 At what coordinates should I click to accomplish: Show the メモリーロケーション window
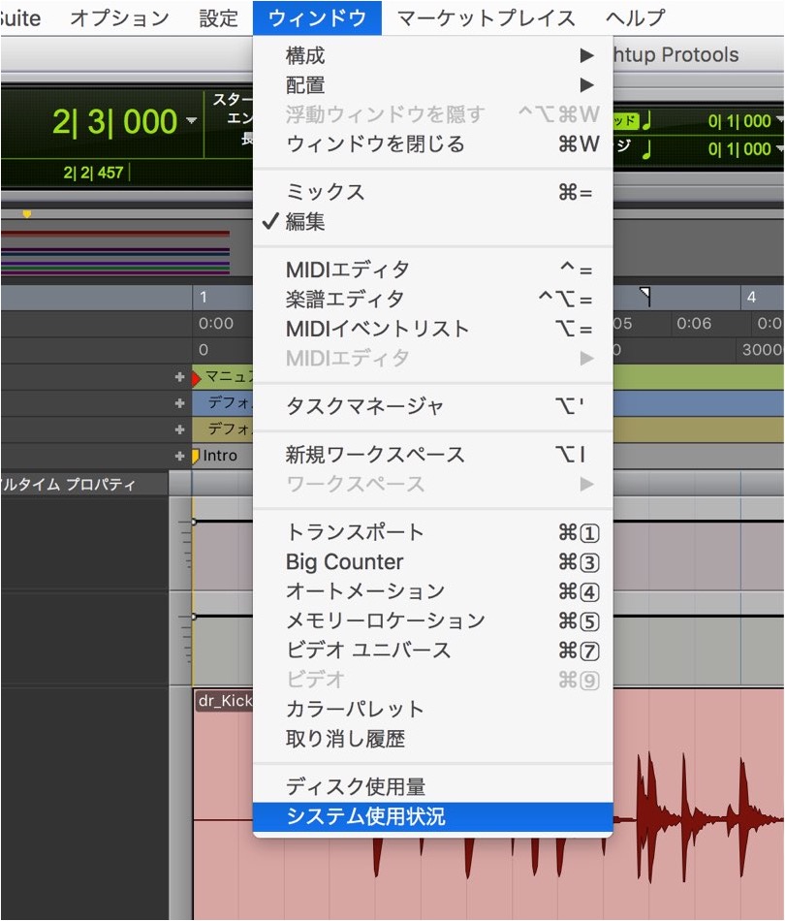(432, 620)
